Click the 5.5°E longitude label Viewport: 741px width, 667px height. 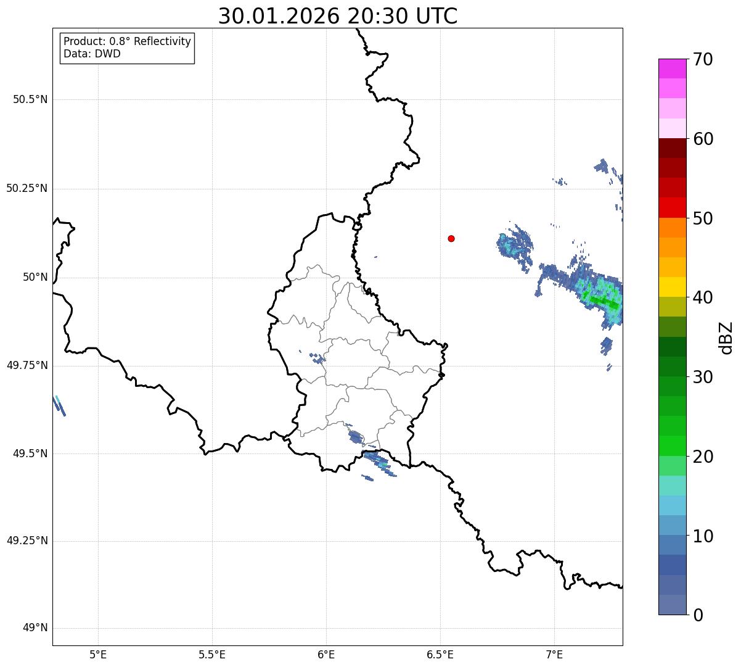point(212,654)
